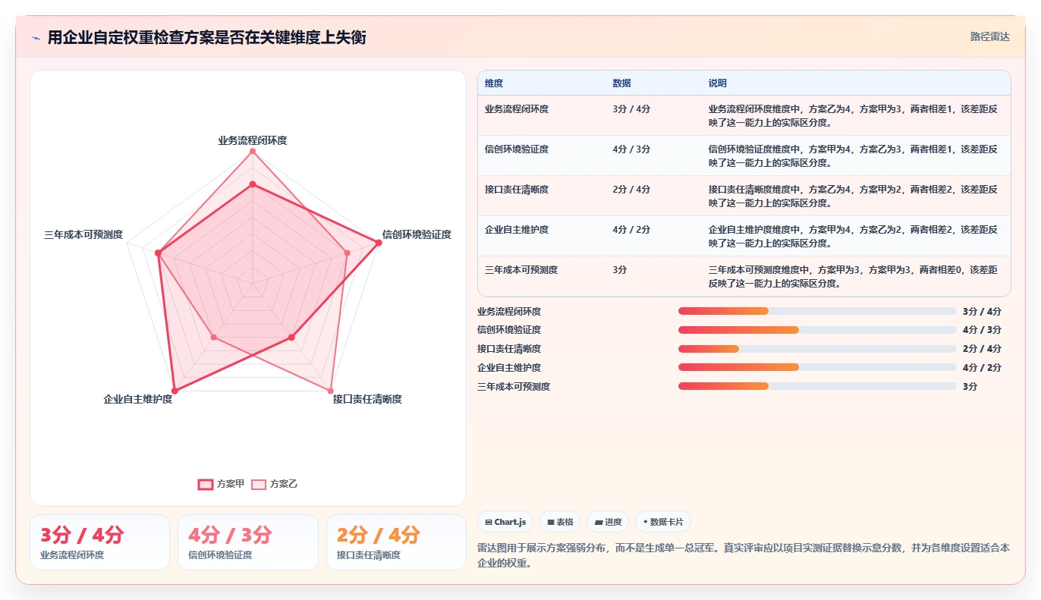Image resolution: width=1041 pixels, height=600 pixels.
Task: Click radar axis label 三年成本可预测度
Action: [x=83, y=234]
